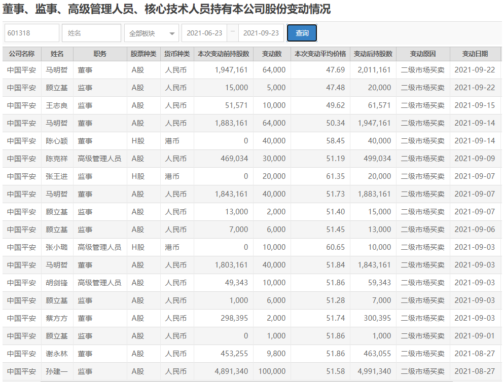Click the 公司名称 column header
The height and width of the screenshot is (382, 503).
pos(22,54)
